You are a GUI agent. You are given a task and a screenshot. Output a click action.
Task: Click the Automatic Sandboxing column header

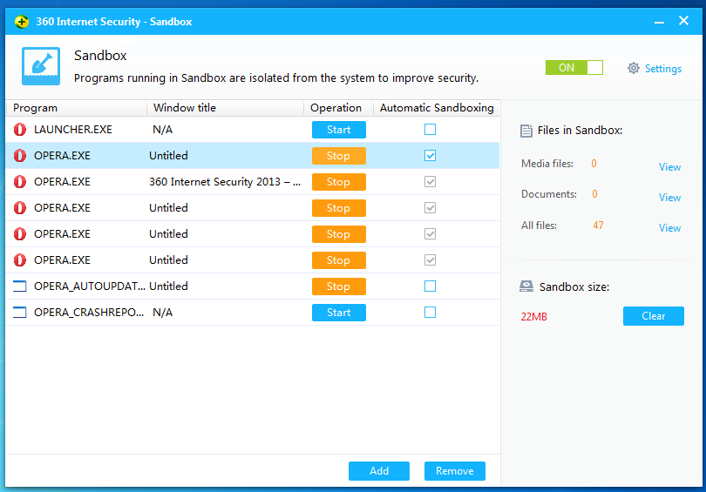pos(437,108)
